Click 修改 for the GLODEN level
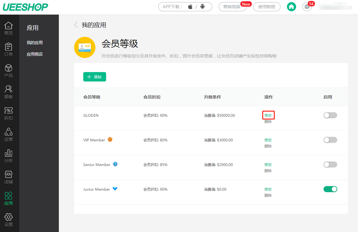Viewport: 358px width, 232px height. coord(268,115)
